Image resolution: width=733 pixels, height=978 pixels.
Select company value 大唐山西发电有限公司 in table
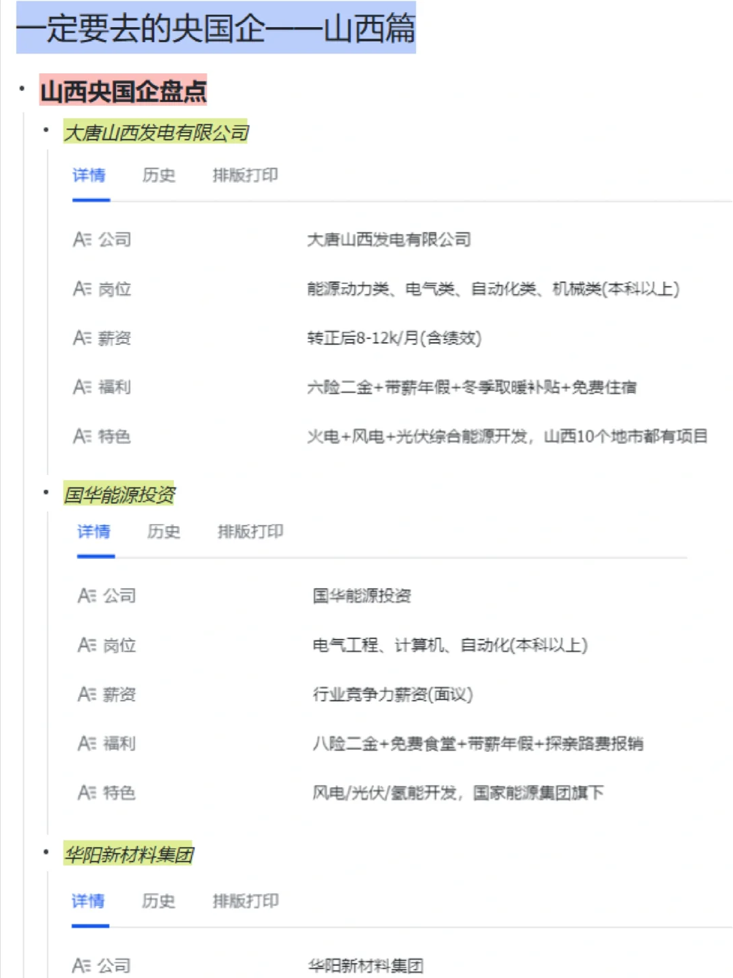(x=389, y=240)
